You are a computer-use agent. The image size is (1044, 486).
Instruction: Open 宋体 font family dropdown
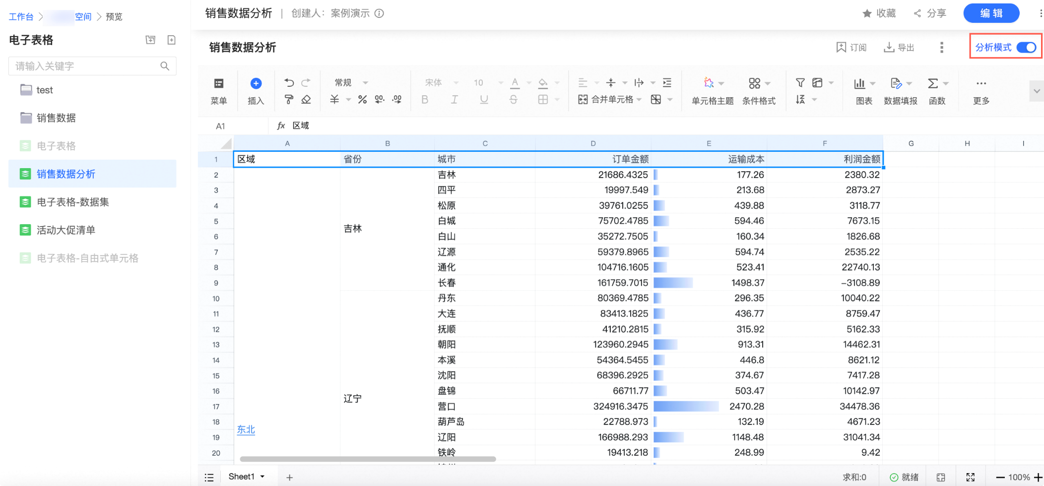(442, 83)
